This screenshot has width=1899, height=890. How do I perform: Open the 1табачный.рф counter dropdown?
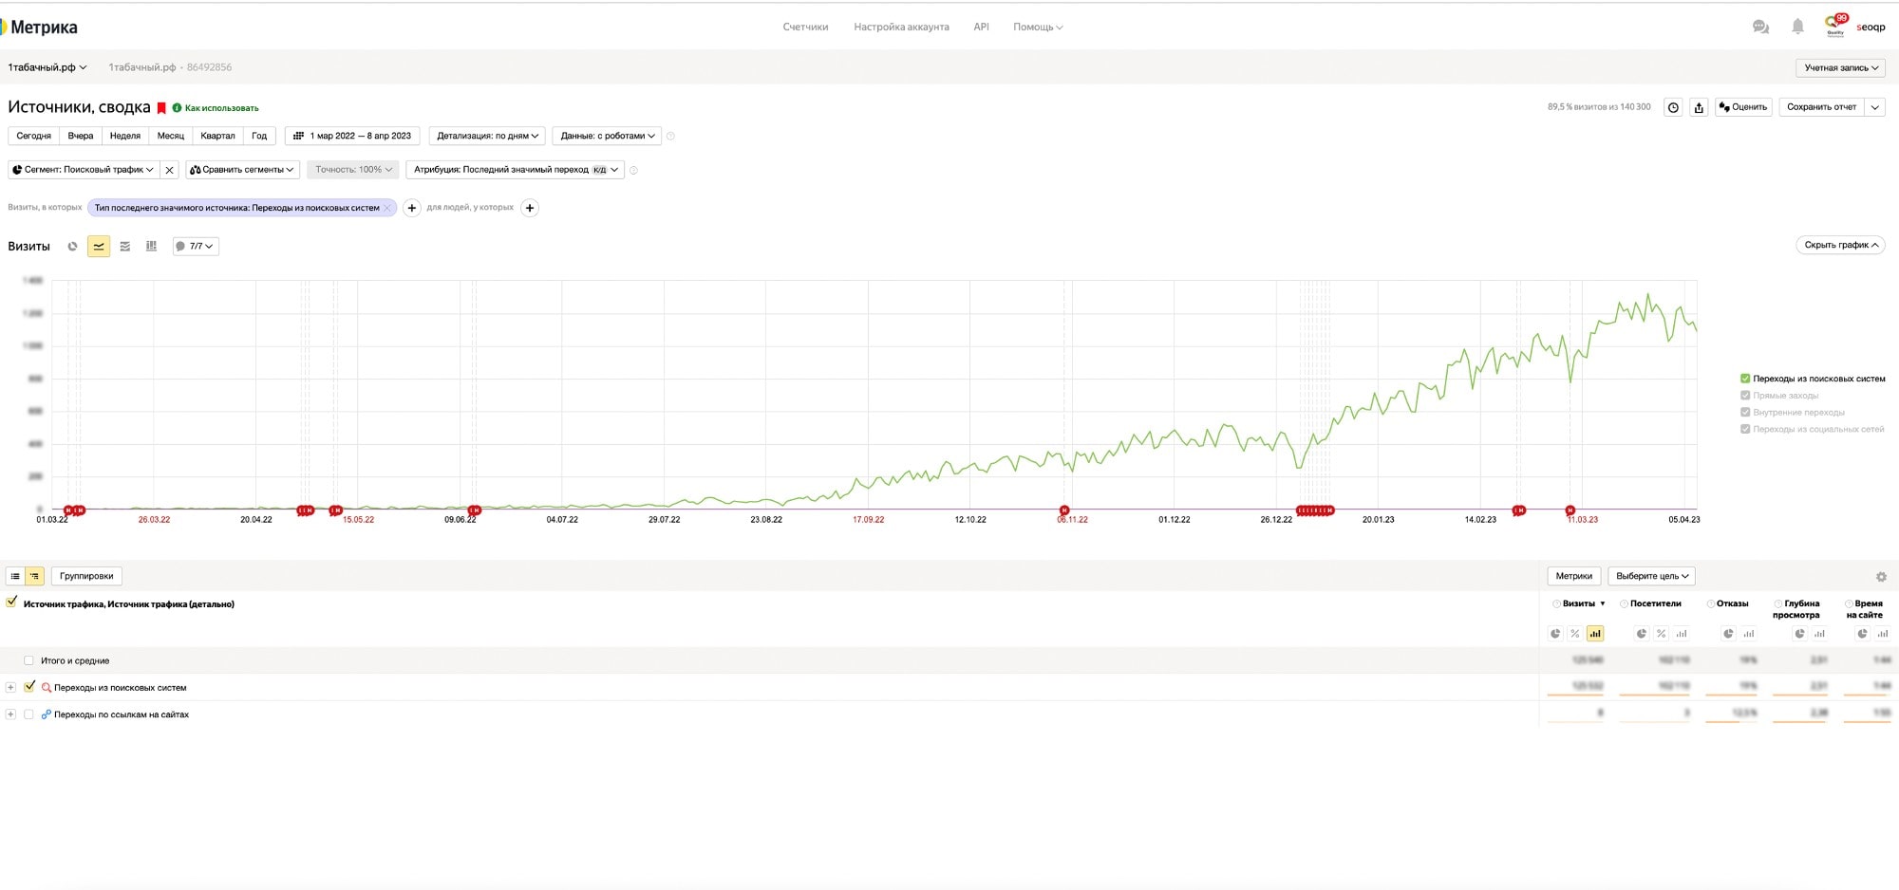[x=47, y=67]
